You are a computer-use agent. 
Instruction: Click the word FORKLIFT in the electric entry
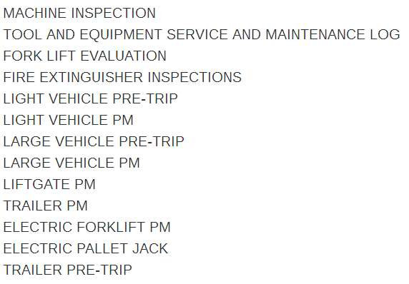[111, 227]
